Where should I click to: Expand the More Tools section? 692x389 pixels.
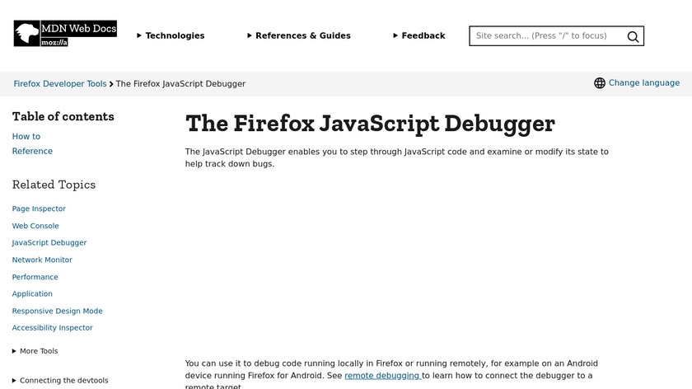pos(35,351)
